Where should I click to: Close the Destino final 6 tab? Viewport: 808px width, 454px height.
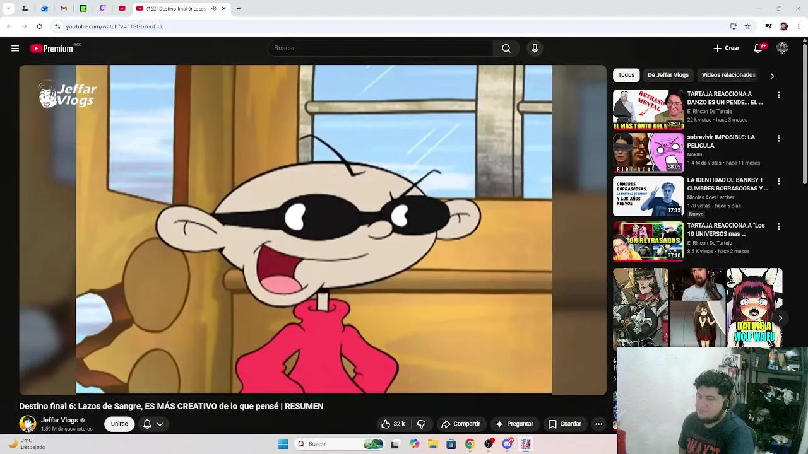click(x=223, y=9)
